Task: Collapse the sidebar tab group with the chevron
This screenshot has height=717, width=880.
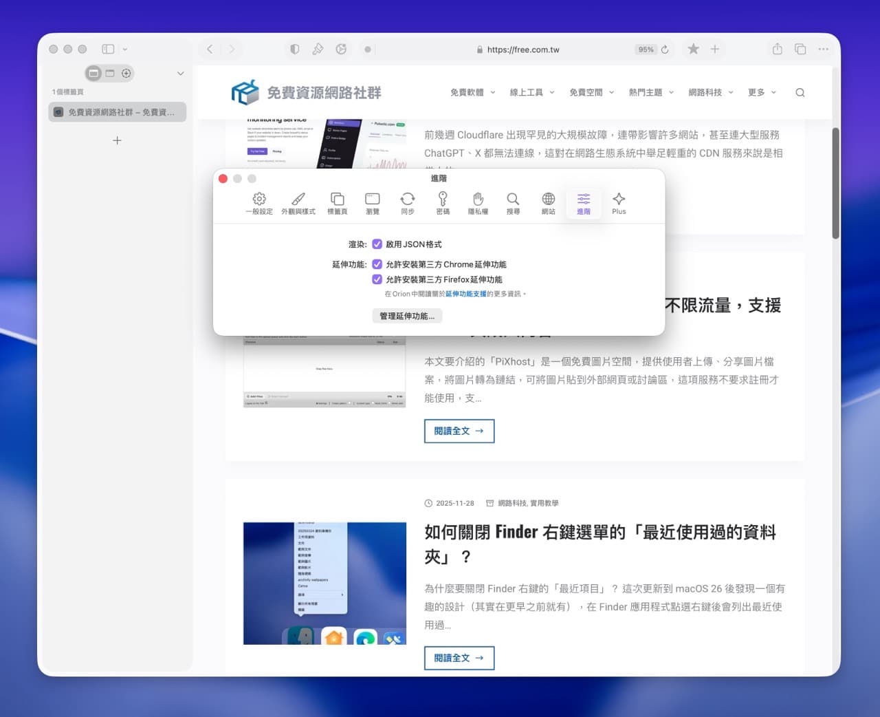Action: 179,73
